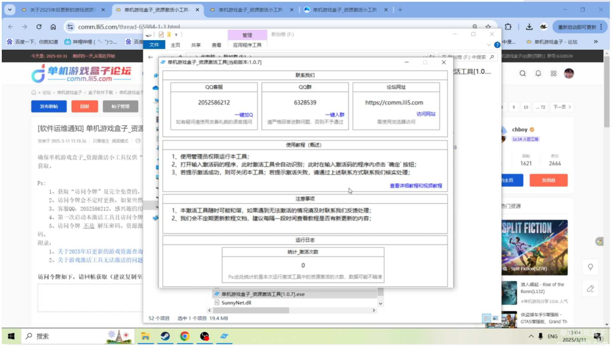The height and width of the screenshot is (348, 613).
Task: Click the forum search magnifier icon
Action: point(523,73)
